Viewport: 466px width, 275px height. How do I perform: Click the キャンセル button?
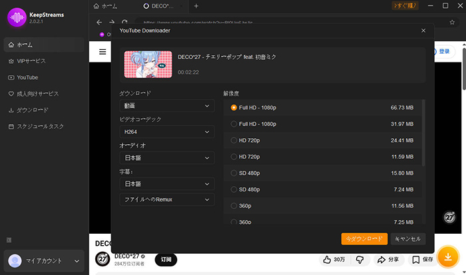[407, 239]
